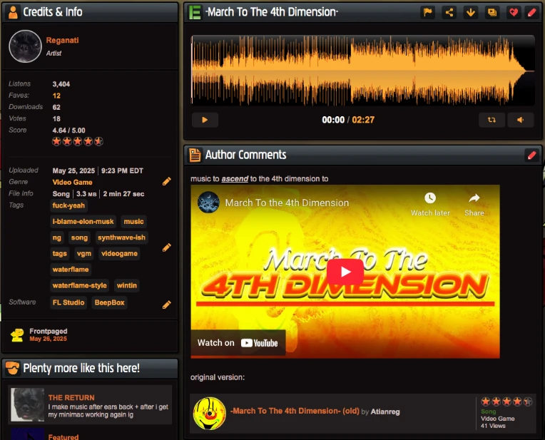Screen dimensions: 545x440
Task: Click the waterflame-style tag
Action: click(80, 285)
